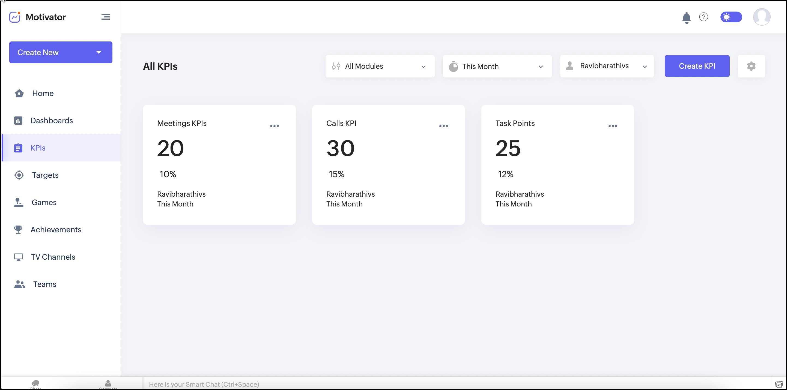Viewport: 787px width, 390px height.
Task: Open the TV Channels page
Action: 53,257
